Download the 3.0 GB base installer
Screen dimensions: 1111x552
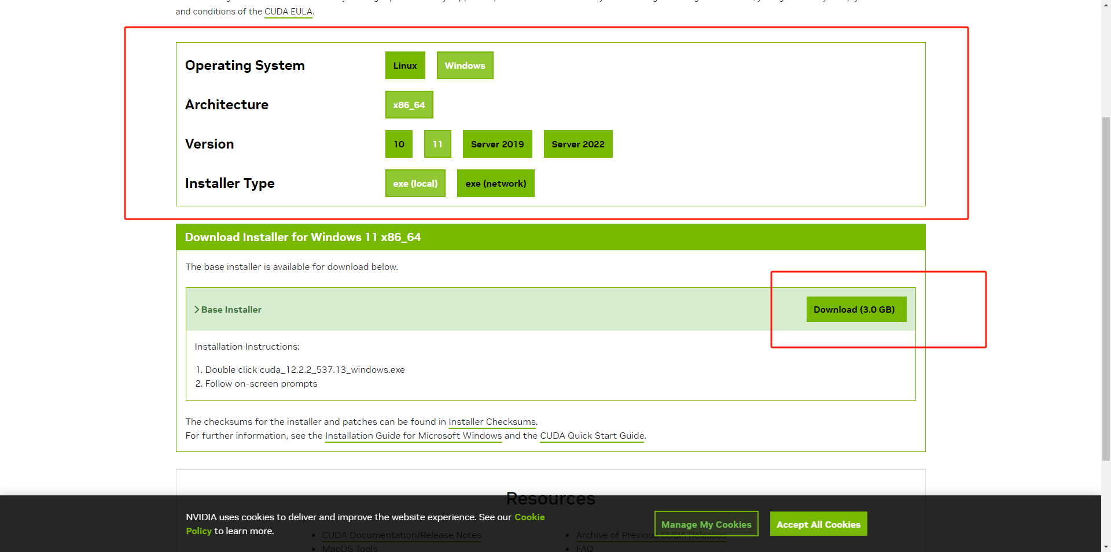pyautogui.click(x=856, y=309)
